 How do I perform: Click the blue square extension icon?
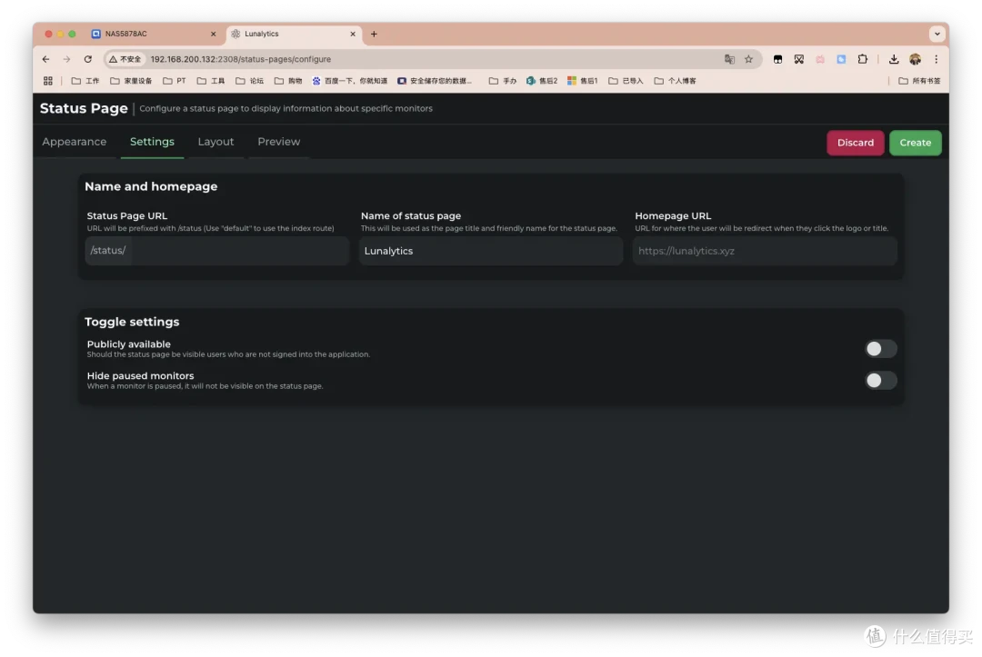point(841,59)
